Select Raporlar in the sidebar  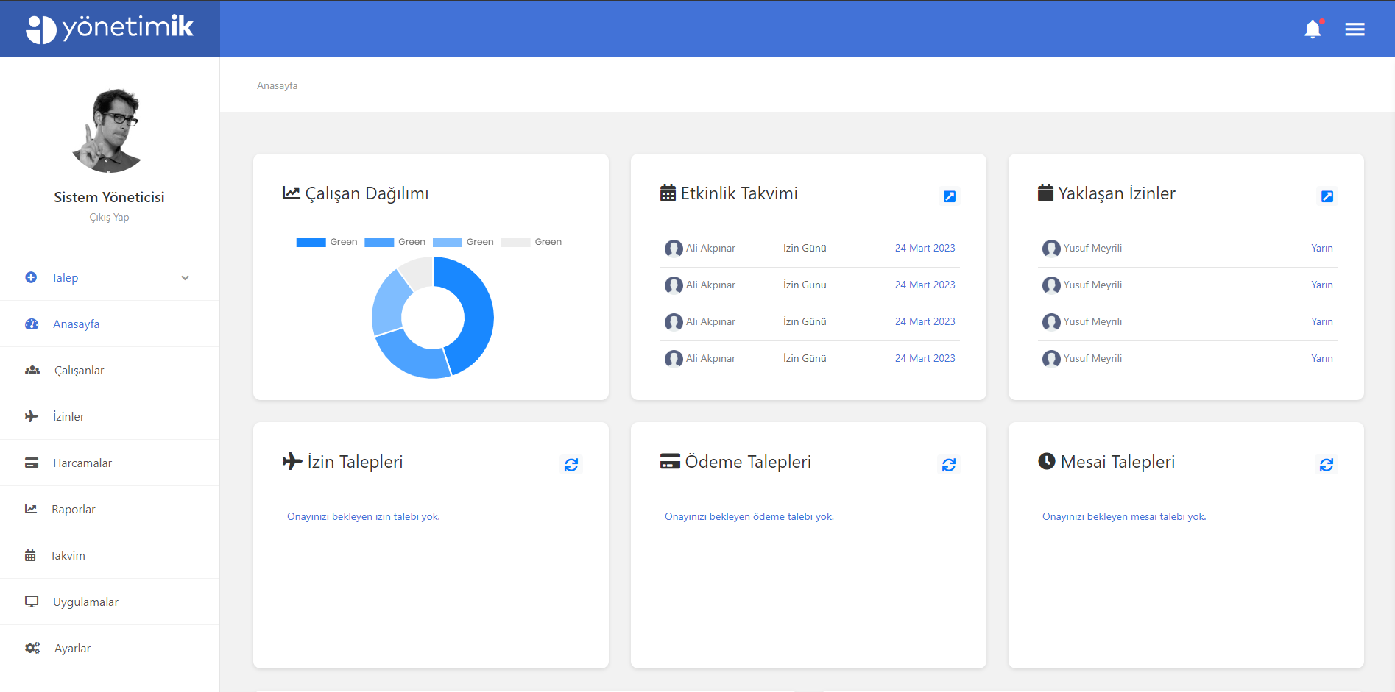pos(73,510)
